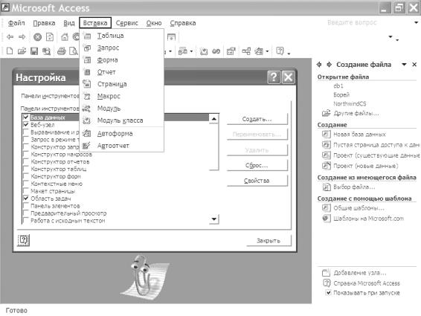Click the Настройка dialog help question button
Image resolution: width=421 pixels, height=316 pixels.
274,77
